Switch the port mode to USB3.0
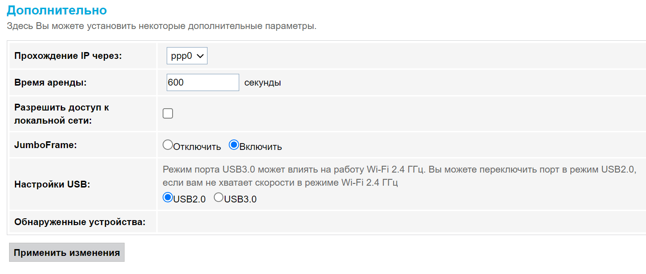 218,197
